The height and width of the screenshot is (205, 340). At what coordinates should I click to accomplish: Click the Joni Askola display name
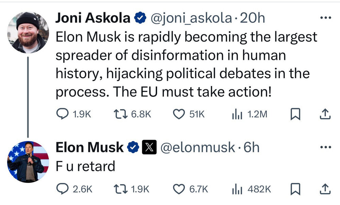click(92, 18)
